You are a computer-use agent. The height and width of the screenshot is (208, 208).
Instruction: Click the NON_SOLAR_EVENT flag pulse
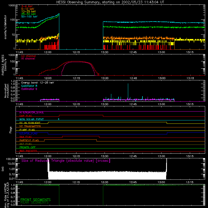point(59,119)
